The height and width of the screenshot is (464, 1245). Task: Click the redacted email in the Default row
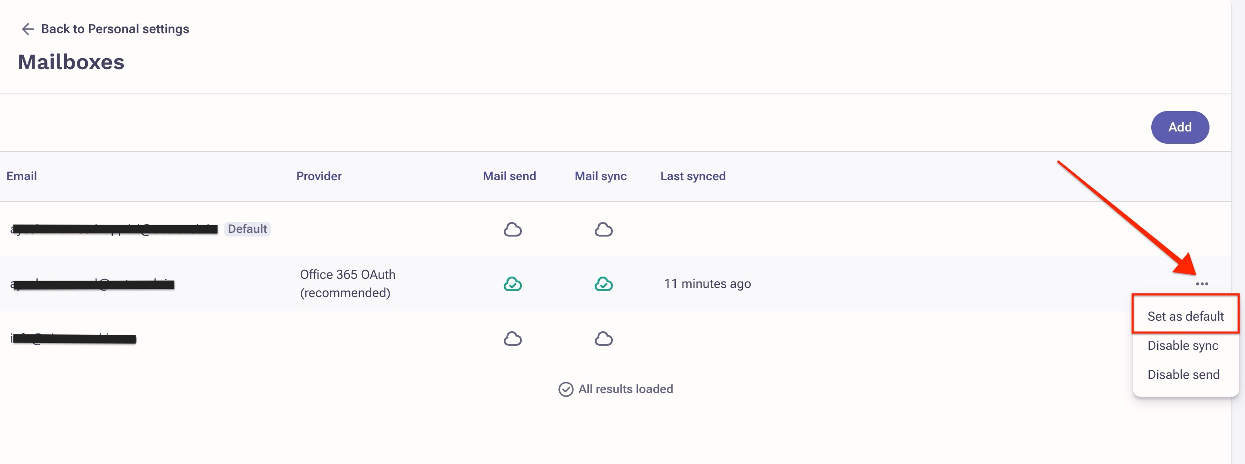[x=114, y=229]
